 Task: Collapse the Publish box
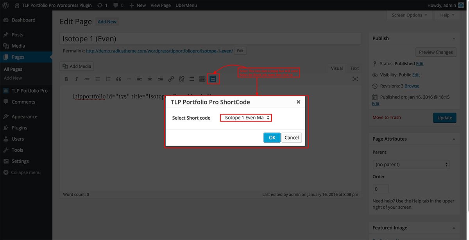(454, 38)
